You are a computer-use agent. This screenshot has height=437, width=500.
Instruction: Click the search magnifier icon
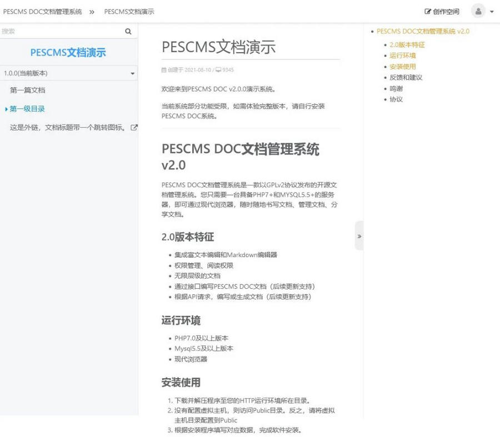pyautogui.click(x=128, y=31)
